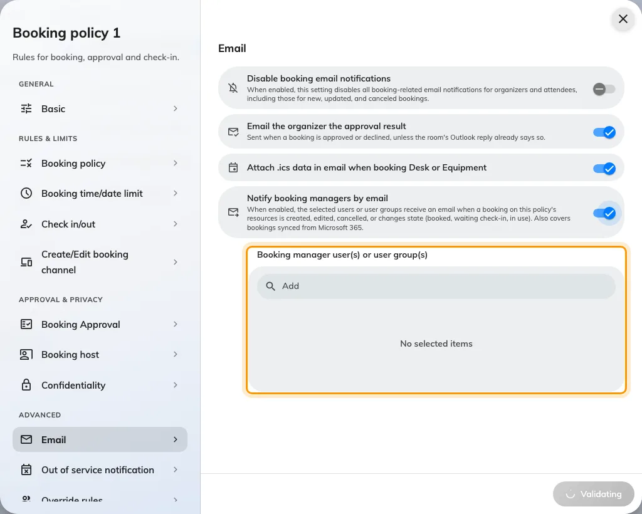Open Booking policy menu item
The height and width of the screenshot is (514, 642).
pyautogui.click(x=100, y=163)
